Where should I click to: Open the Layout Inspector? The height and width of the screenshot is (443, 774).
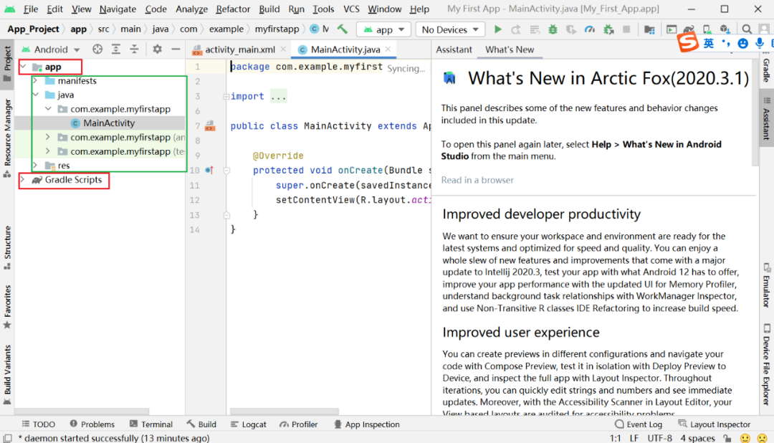coord(714,424)
